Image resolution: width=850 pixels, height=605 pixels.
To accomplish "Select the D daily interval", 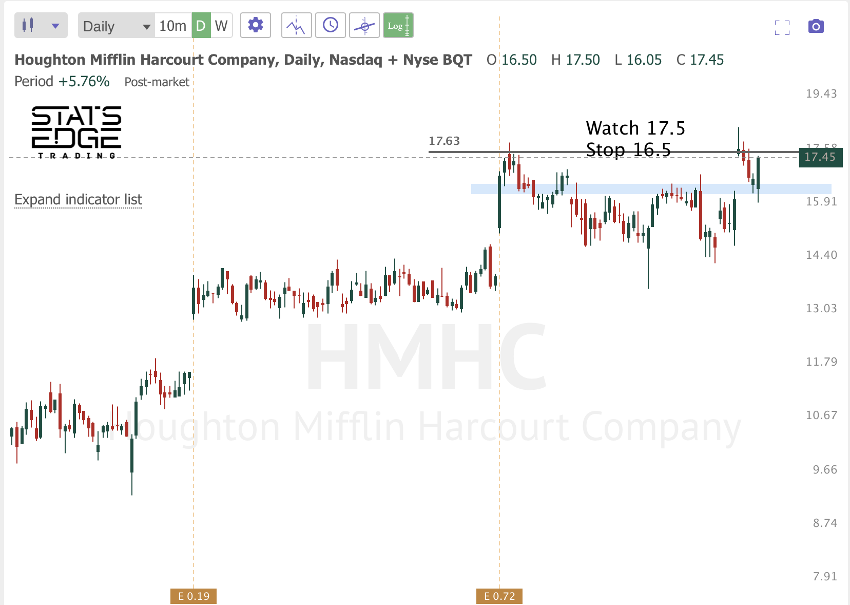I will pos(200,25).
